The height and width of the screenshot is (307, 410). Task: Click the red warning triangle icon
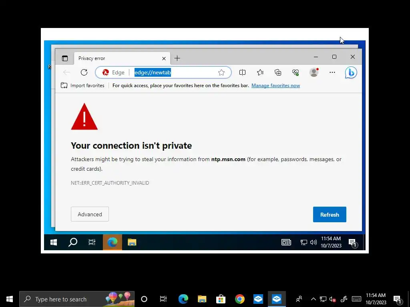tap(84, 116)
